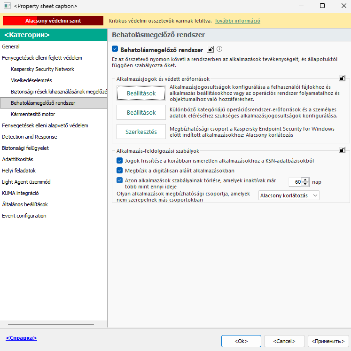Confirm with the Ok button
Viewport: 351px width, 351px height.
[241, 341]
